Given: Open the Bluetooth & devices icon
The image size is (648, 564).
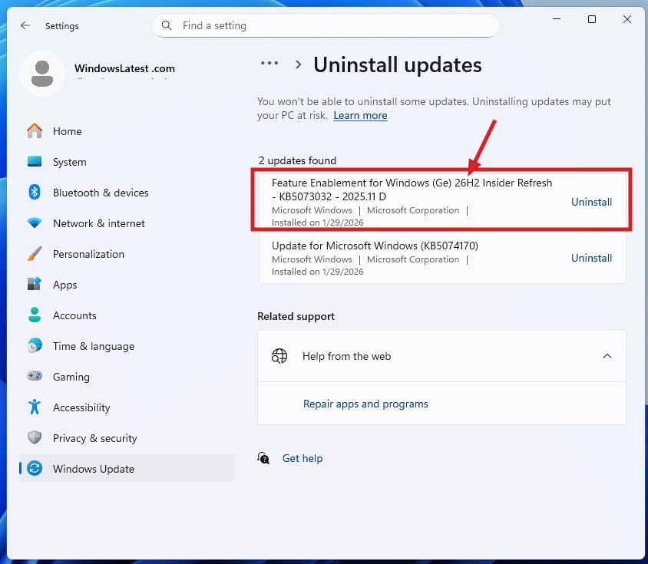Looking at the screenshot, I should click(x=35, y=193).
